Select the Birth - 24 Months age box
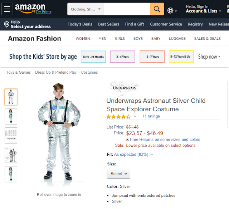229x209 pixels. 93,57
